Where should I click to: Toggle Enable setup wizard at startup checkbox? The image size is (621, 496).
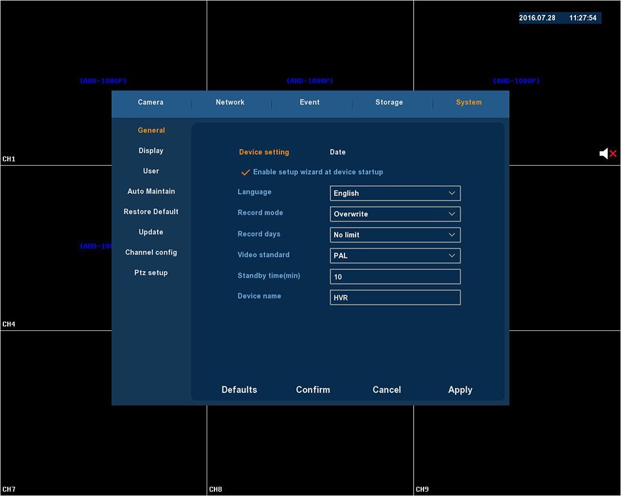pos(246,172)
